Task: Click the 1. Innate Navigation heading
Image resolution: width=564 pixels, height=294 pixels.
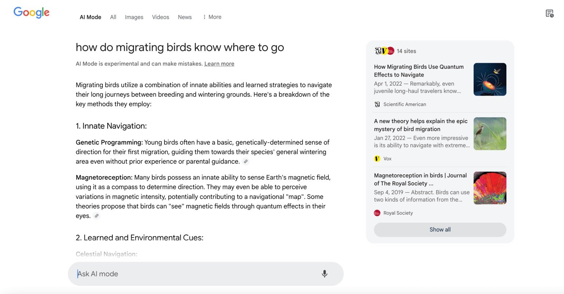Action: pyautogui.click(x=111, y=126)
